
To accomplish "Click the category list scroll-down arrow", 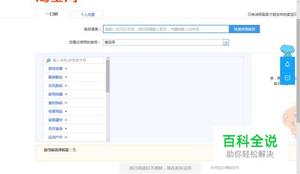I will 108,140.
